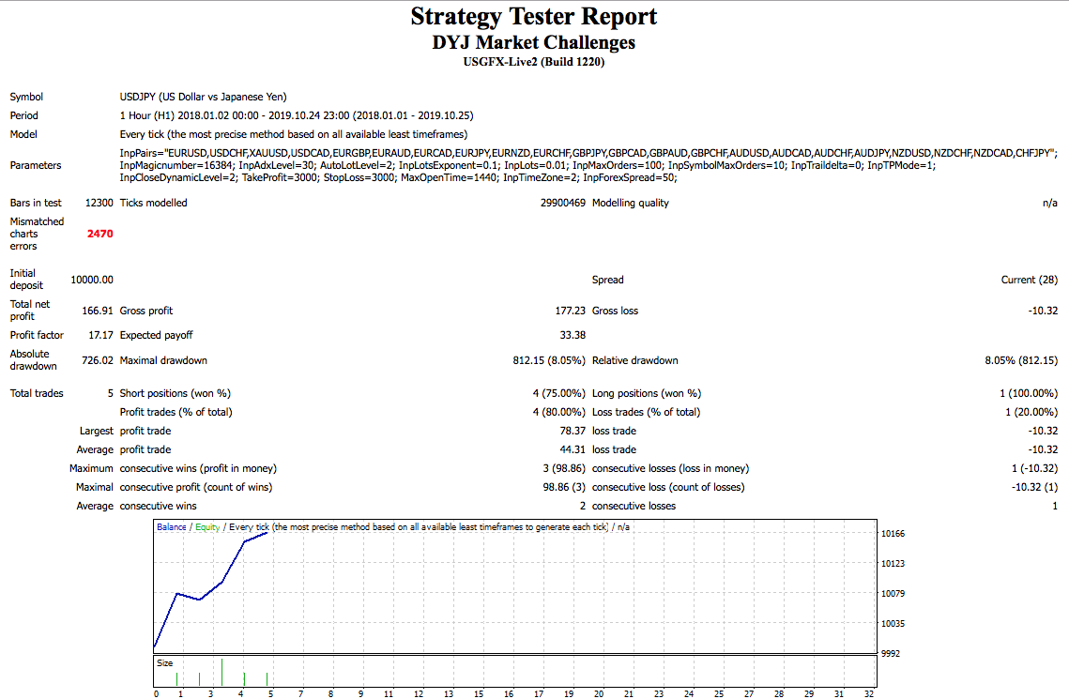The height and width of the screenshot is (699, 1069).
Task: Select the 'Total trades' label
Action: [x=37, y=393]
